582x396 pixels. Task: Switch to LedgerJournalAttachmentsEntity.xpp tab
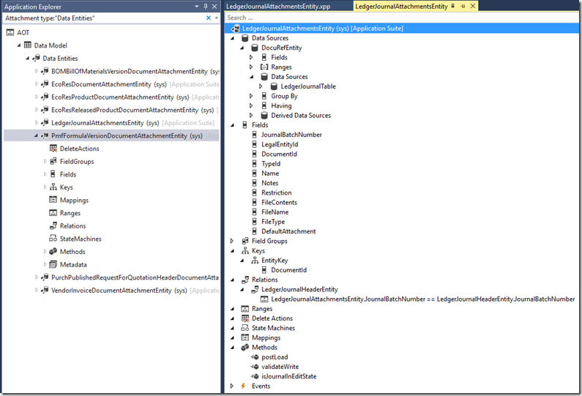click(x=278, y=7)
